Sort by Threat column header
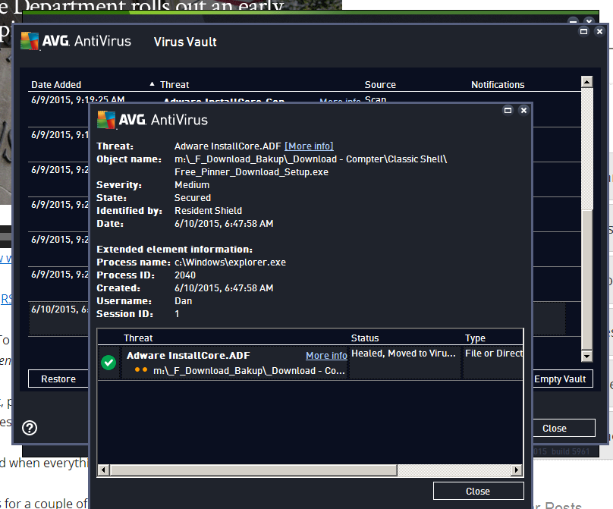The height and width of the screenshot is (509, 613). coord(174,85)
